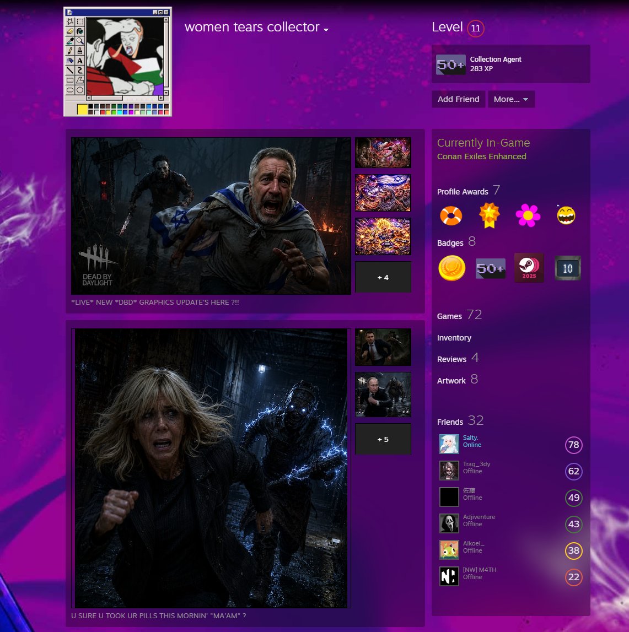Click the Add Friend button
Screen dimensions: 629x632
(459, 99)
